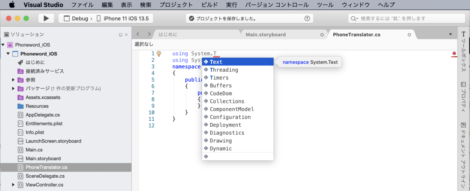Image resolution: width=470 pixels, height=191 pixels.
Task: Close the Solution panel
Action: point(126,35)
